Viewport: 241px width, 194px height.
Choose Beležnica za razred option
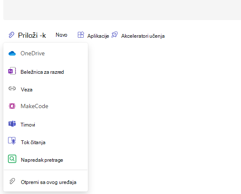coord(46,72)
